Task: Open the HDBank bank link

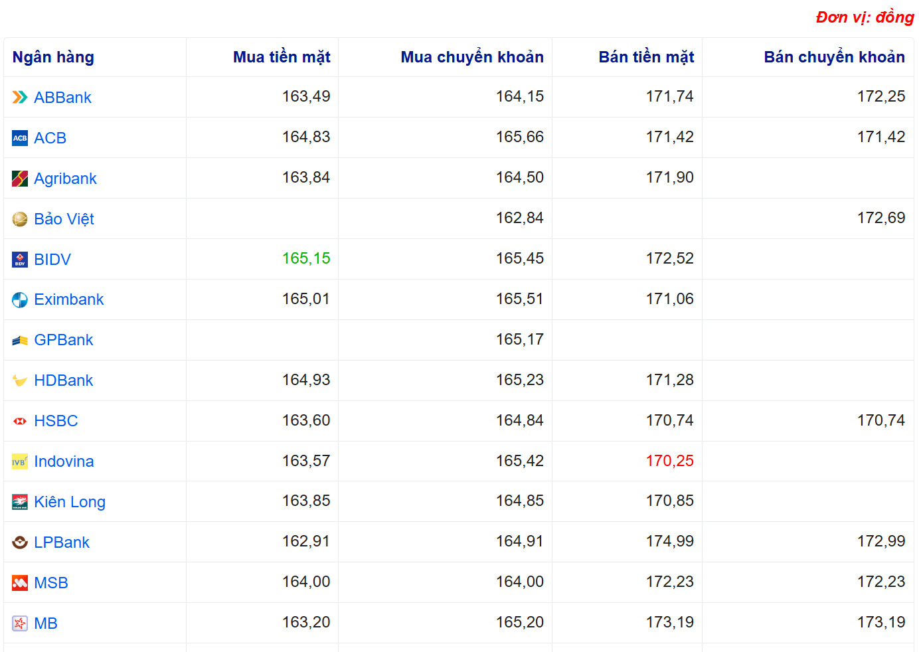Action: pyautogui.click(x=63, y=380)
